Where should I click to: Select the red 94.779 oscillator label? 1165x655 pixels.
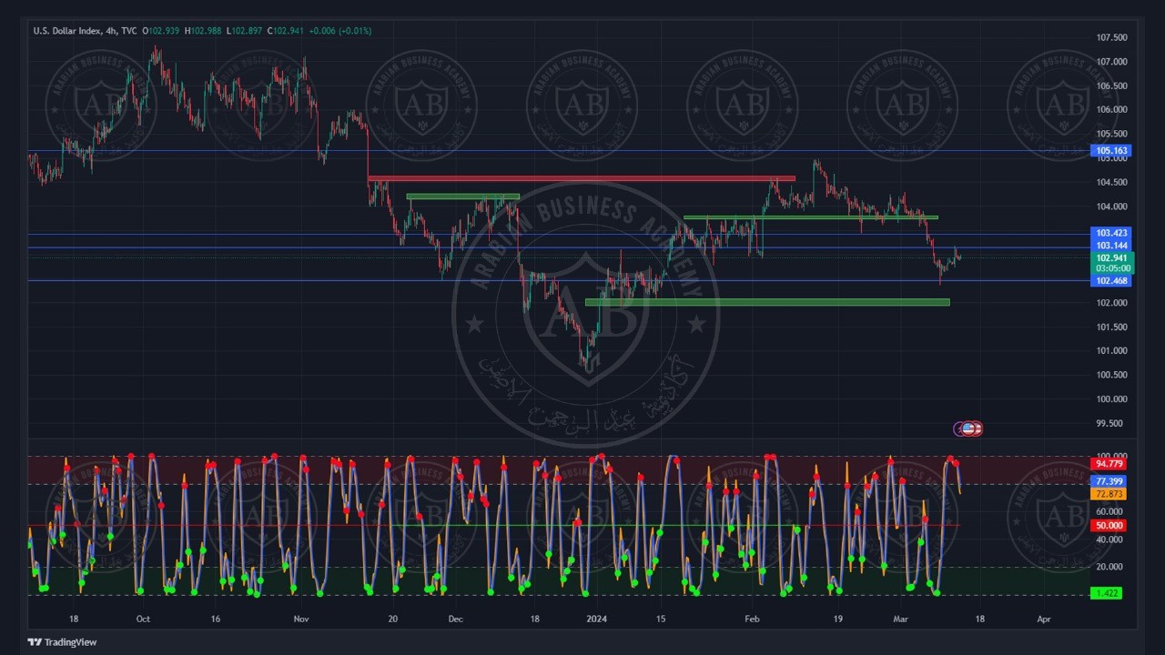(1108, 465)
